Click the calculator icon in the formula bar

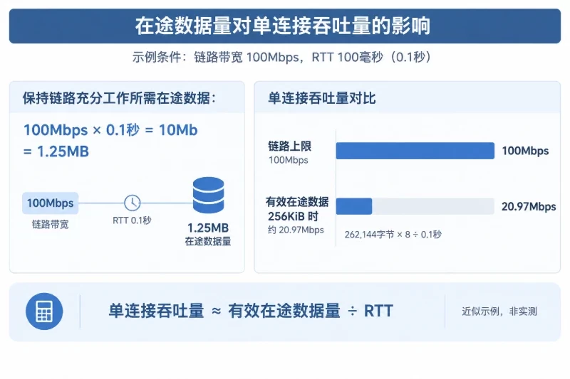click(x=44, y=311)
